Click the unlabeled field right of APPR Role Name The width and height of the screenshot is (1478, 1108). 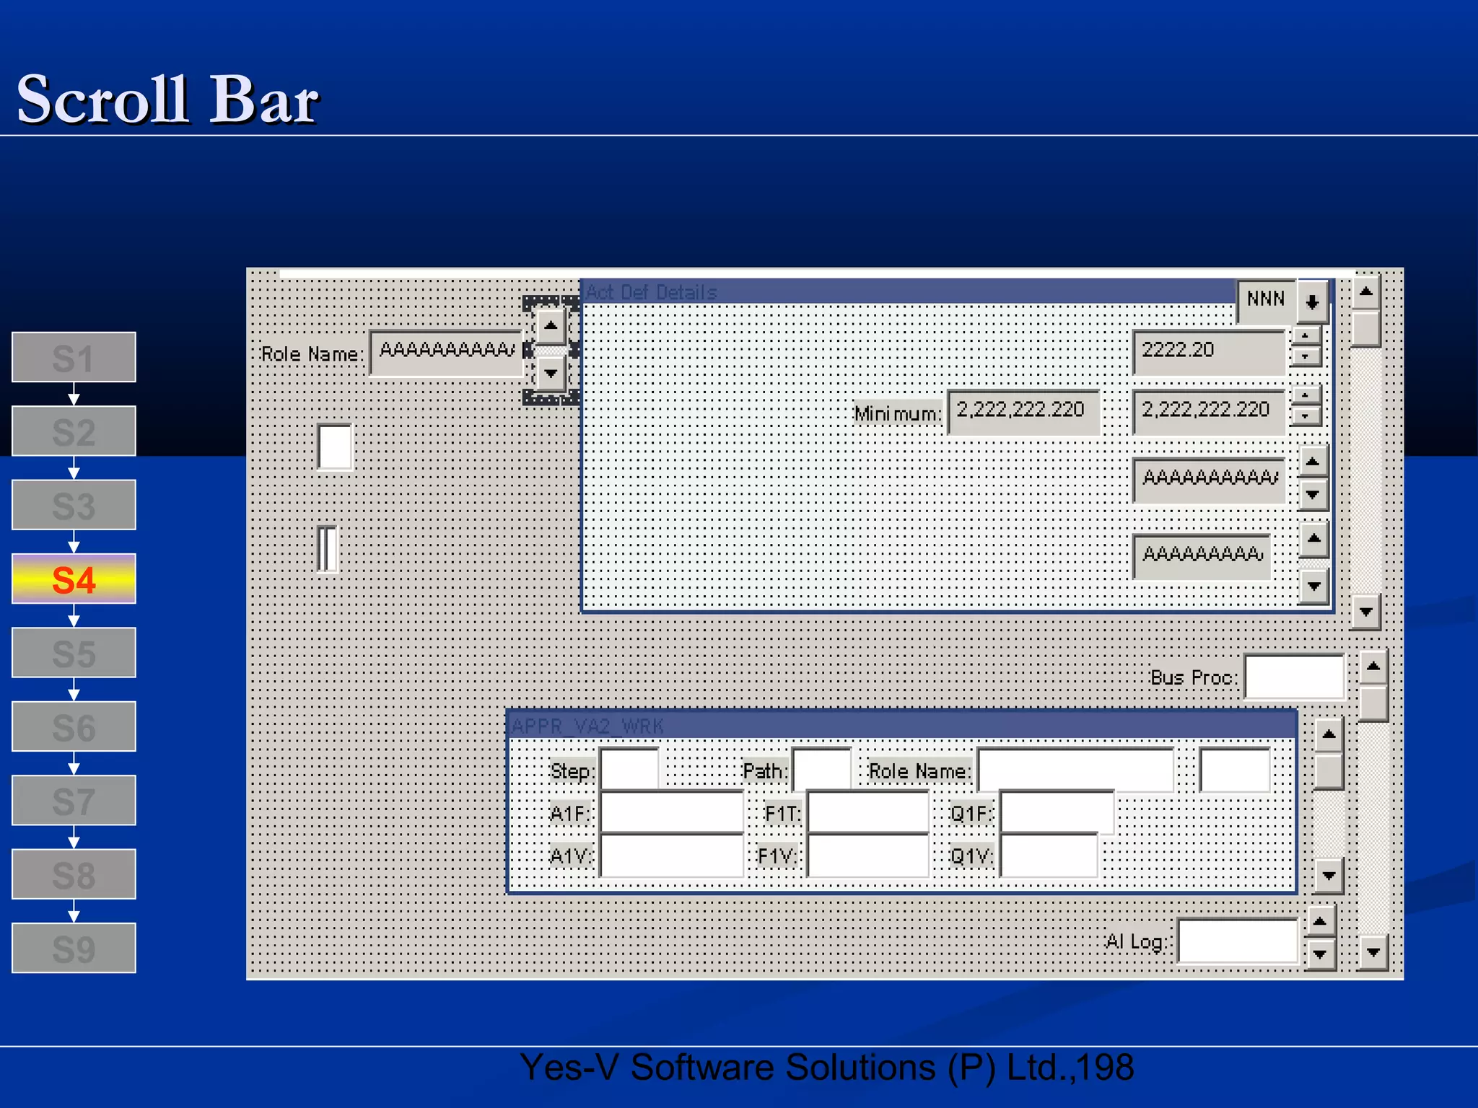[x=1235, y=770]
